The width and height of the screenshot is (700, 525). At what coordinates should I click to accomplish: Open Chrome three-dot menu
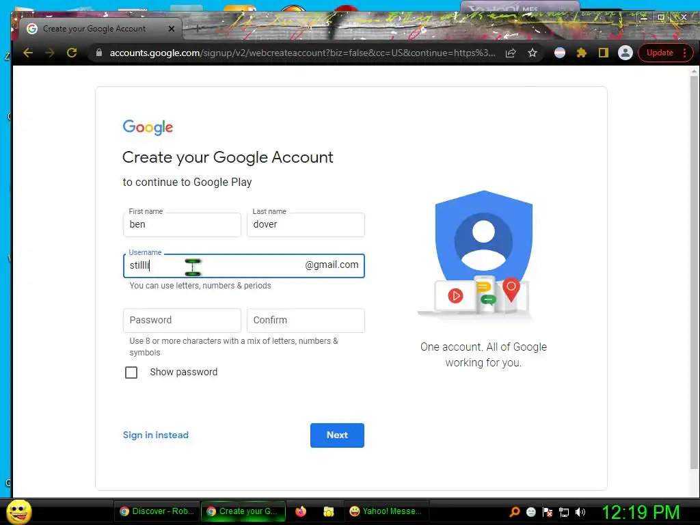point(684,53)
